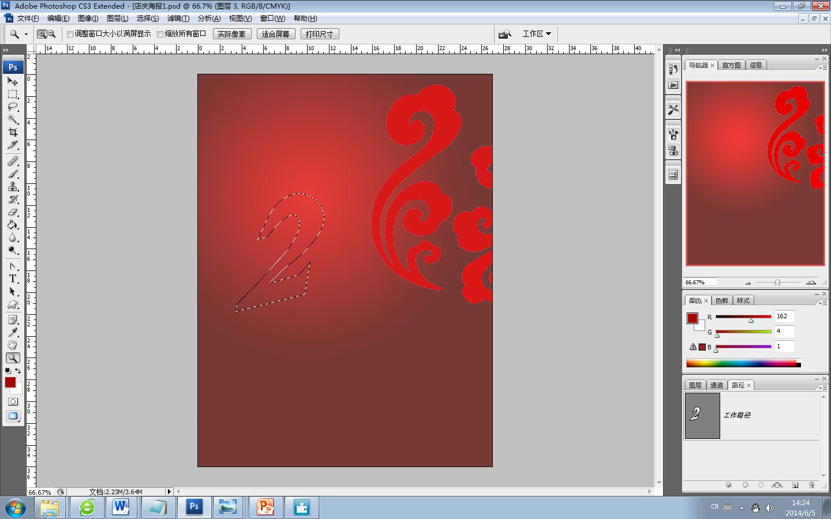This screenshot has width=831, height=519.
Task: Select the Paint Bucket tool
Action: tap(13, 225)
